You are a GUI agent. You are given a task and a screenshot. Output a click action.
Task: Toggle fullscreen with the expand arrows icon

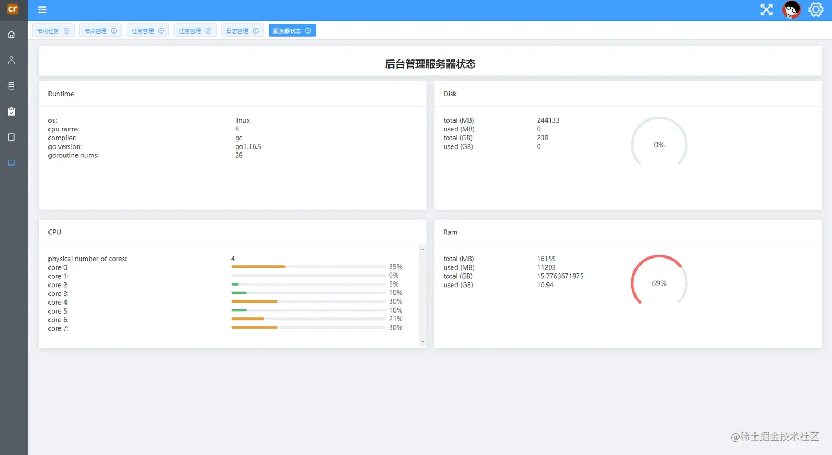click(x=767, y=9)
